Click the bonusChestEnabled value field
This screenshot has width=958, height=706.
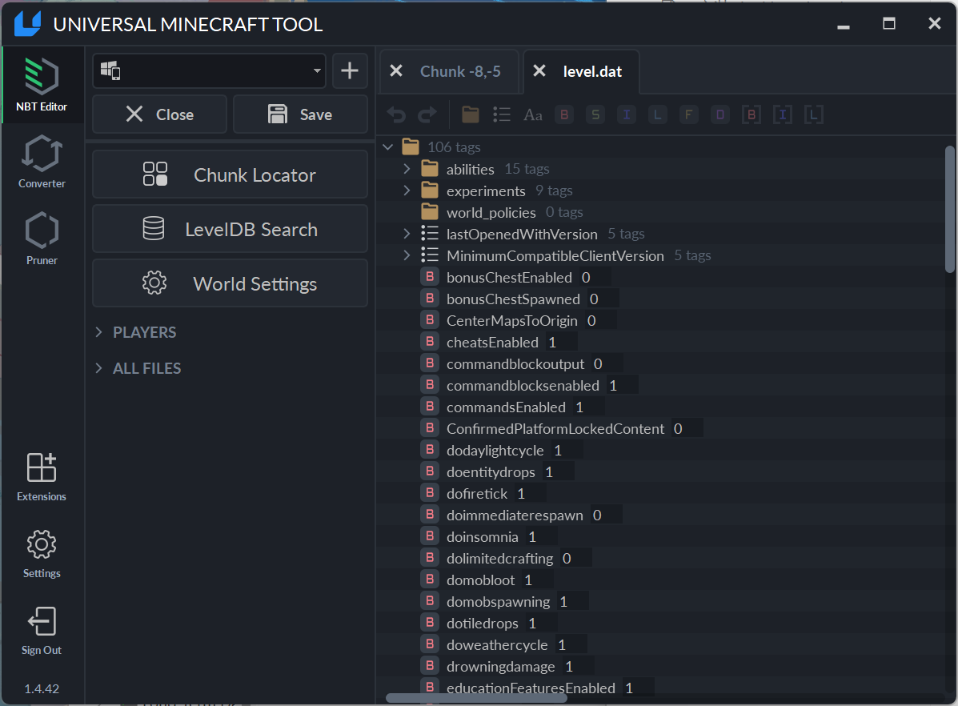594,278
